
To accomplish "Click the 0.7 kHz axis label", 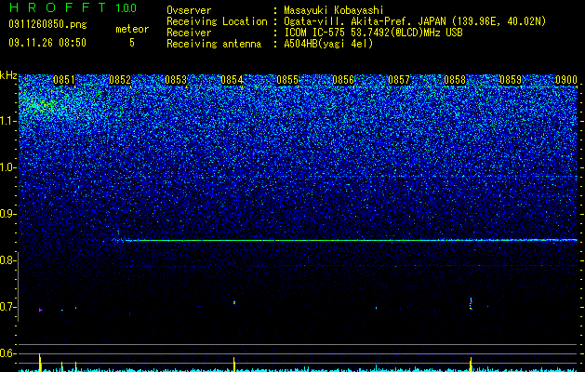I will click(x=7, y=307).
